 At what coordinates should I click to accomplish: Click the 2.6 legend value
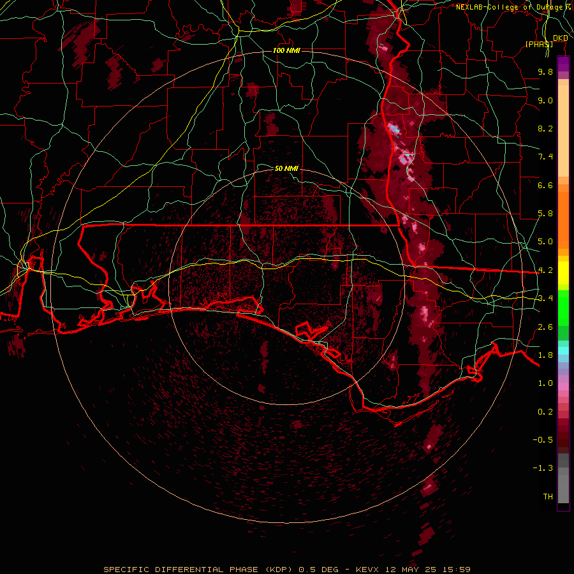[545, 327]
